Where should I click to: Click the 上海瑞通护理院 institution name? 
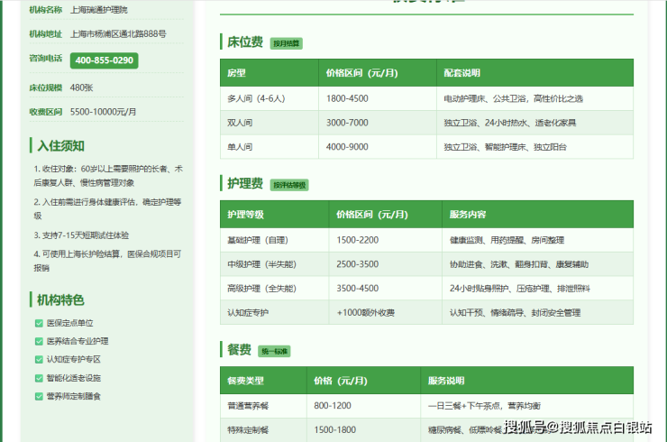pyautogui.click(x=98, y=10)
